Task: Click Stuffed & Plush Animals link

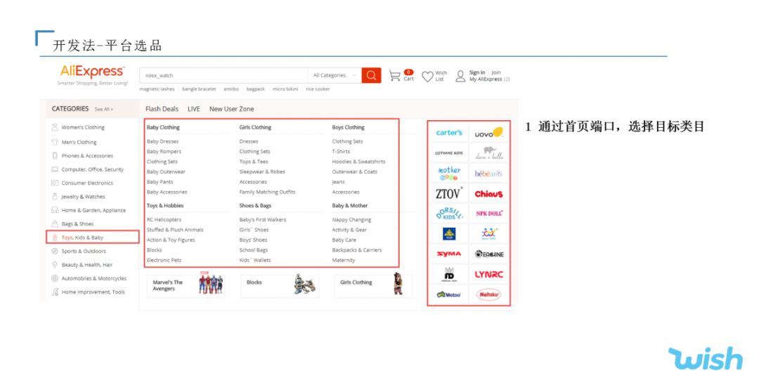Action: click(175, 230)
